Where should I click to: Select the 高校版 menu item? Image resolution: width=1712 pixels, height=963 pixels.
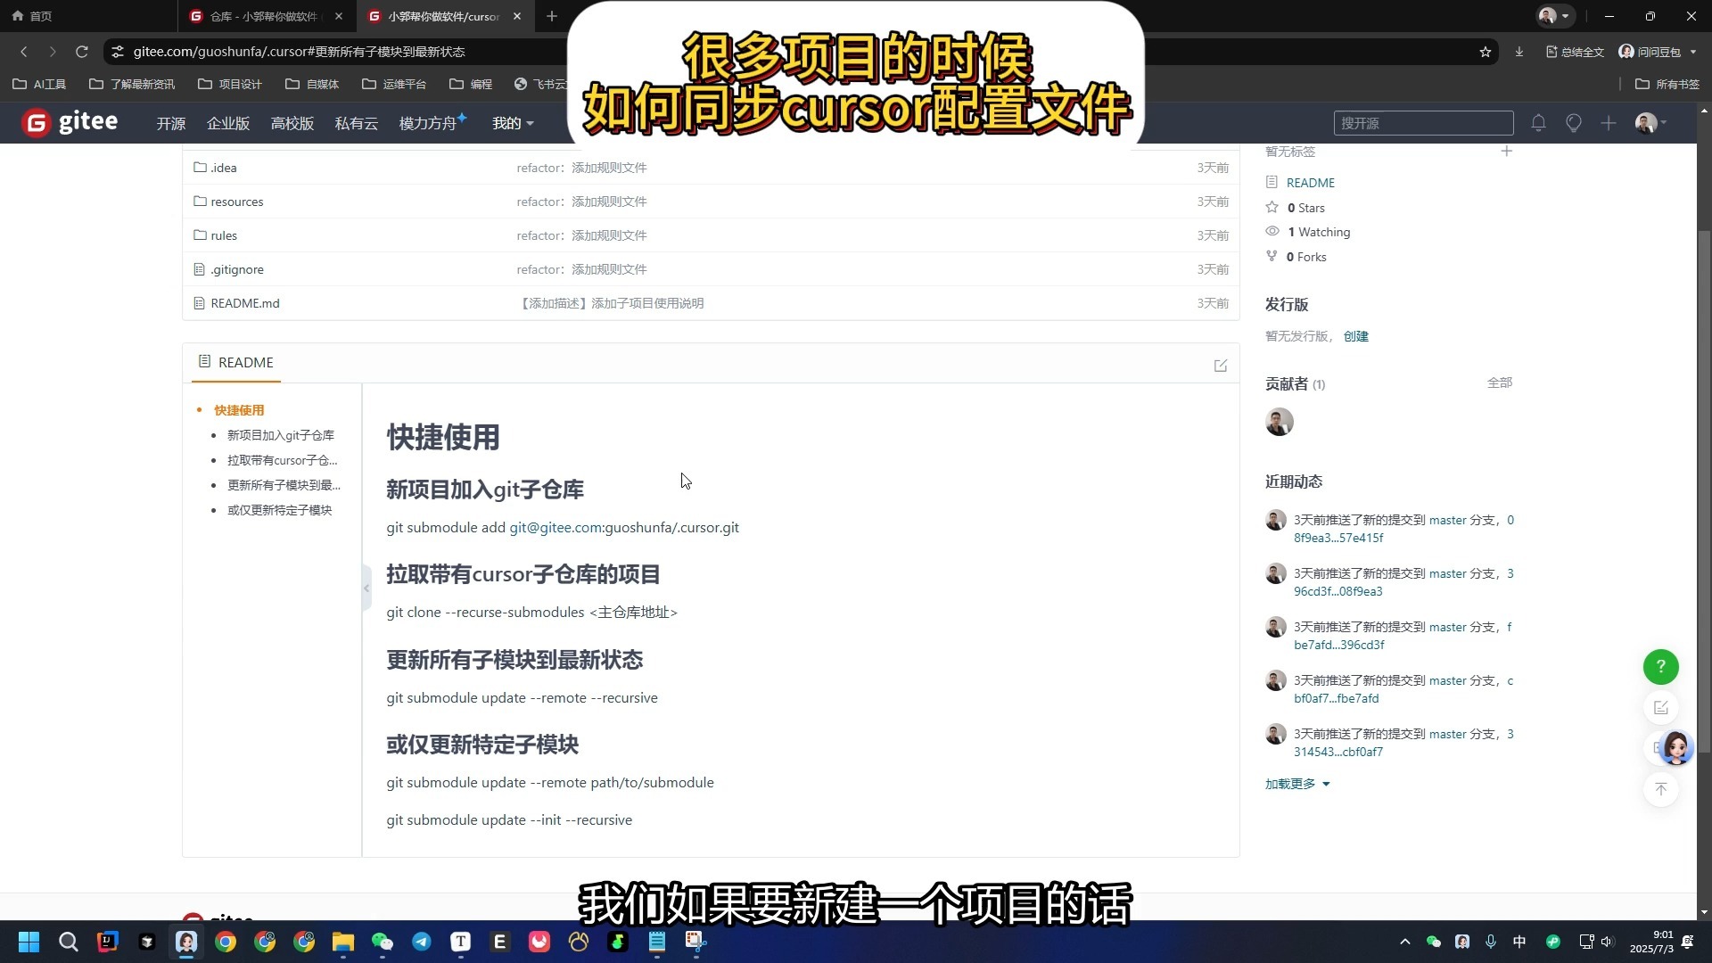[x=292, y=123]
